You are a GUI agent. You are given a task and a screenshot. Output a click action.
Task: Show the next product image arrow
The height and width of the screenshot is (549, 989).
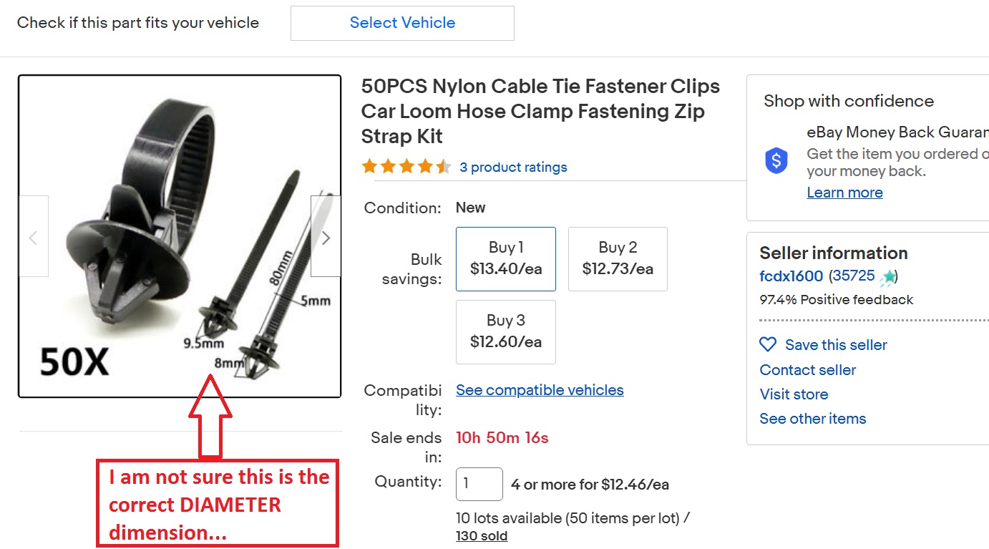tap(326, 237)
